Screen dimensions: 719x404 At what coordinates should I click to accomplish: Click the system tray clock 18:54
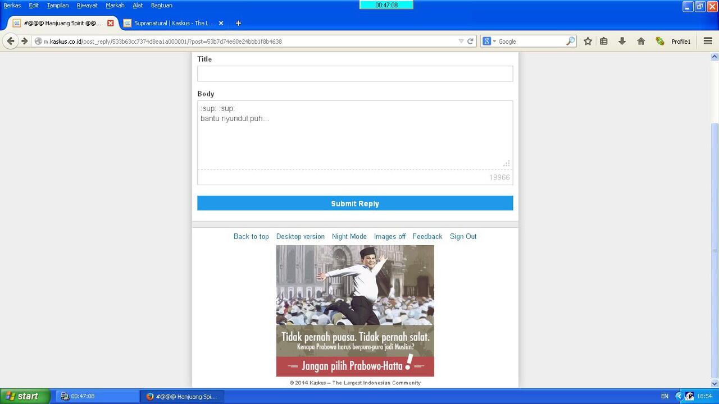click(x=704, y=396)
